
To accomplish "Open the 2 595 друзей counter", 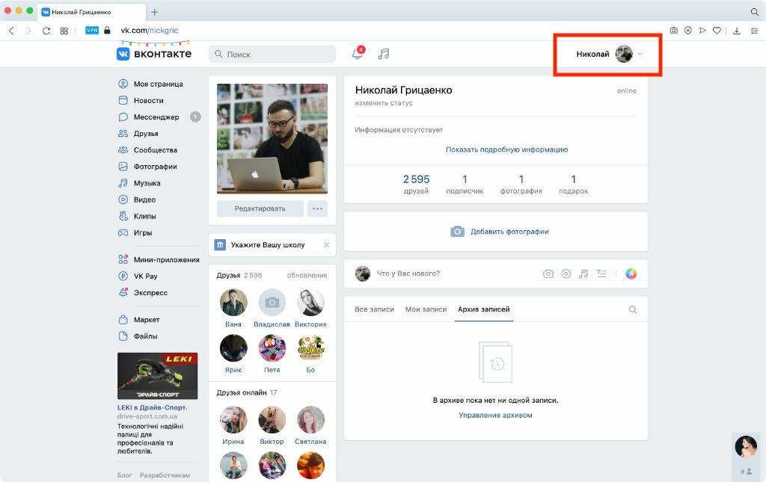I will [x=416, y=185].
